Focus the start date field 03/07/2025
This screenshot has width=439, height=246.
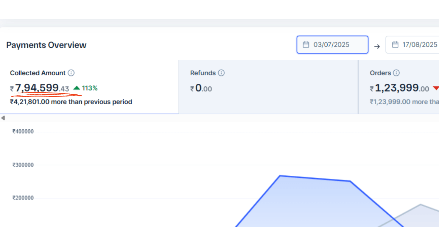point(332,45)
